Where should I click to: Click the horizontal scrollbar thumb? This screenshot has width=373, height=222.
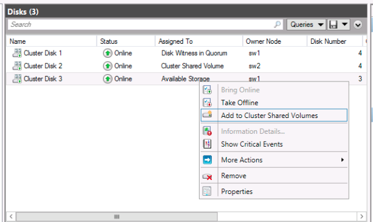(117, 217)
